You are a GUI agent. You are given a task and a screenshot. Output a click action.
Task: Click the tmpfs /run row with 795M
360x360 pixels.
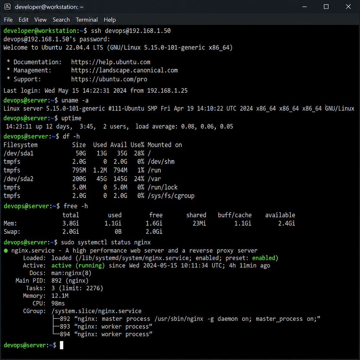(x=82, y=171)
